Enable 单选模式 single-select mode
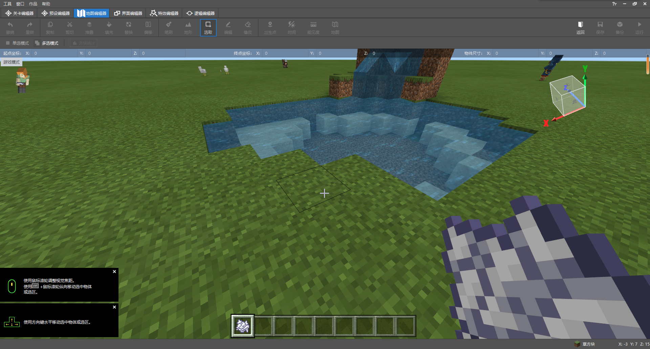 click(17, 43)
